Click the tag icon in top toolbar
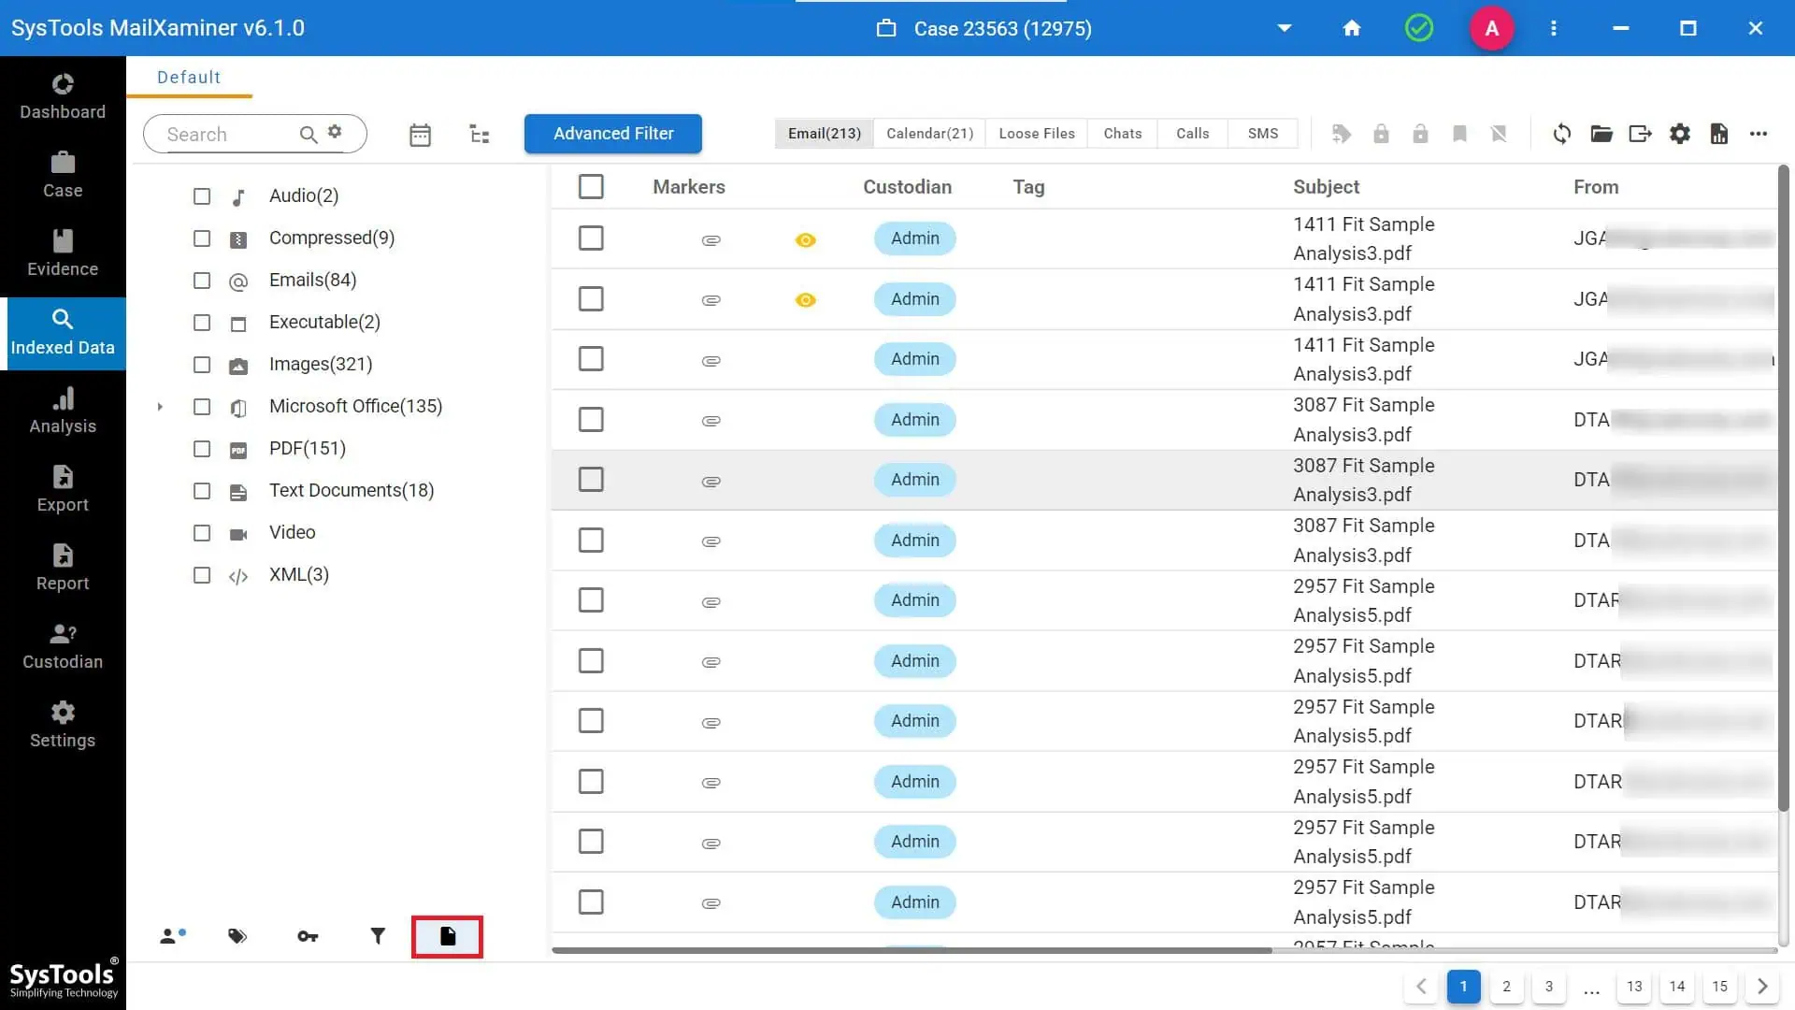The width and height of the screenshot is (1795, 1010). pos(1342,134)
